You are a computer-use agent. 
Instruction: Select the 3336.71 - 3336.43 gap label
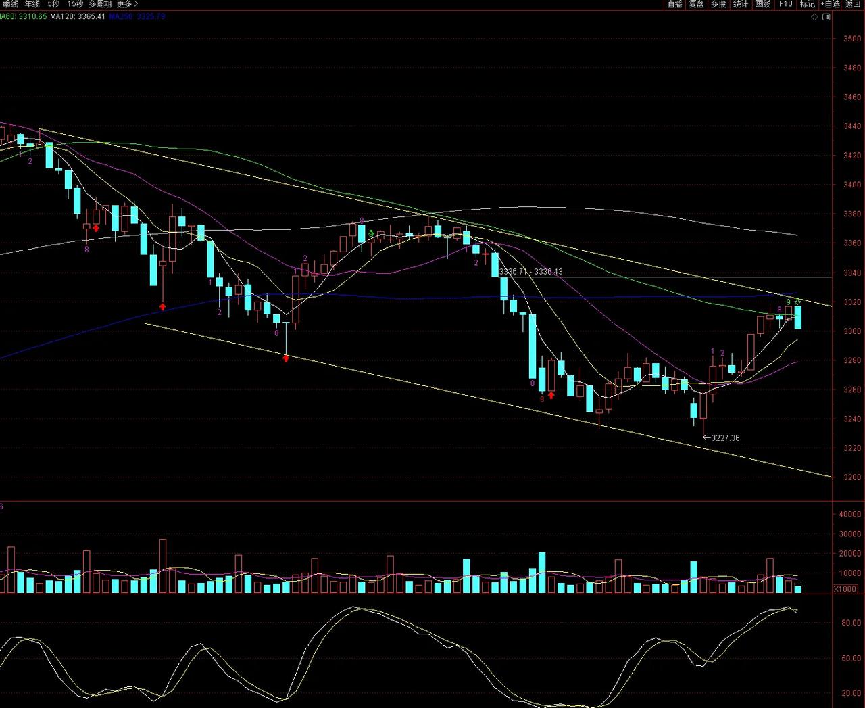[530, 272]
